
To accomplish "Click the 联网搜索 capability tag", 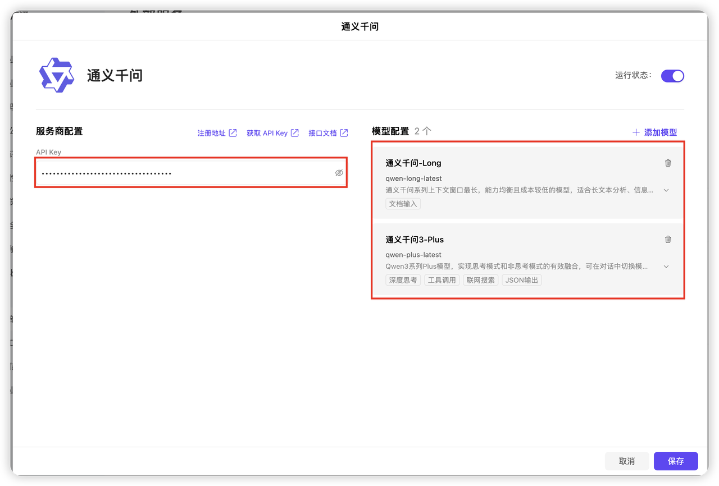I will pos(480,280).
